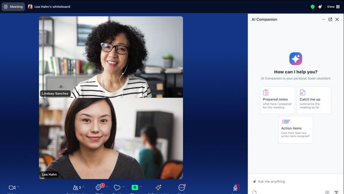Close the AI Companion panel
344x194 pixels.
[x=337, y=19]
